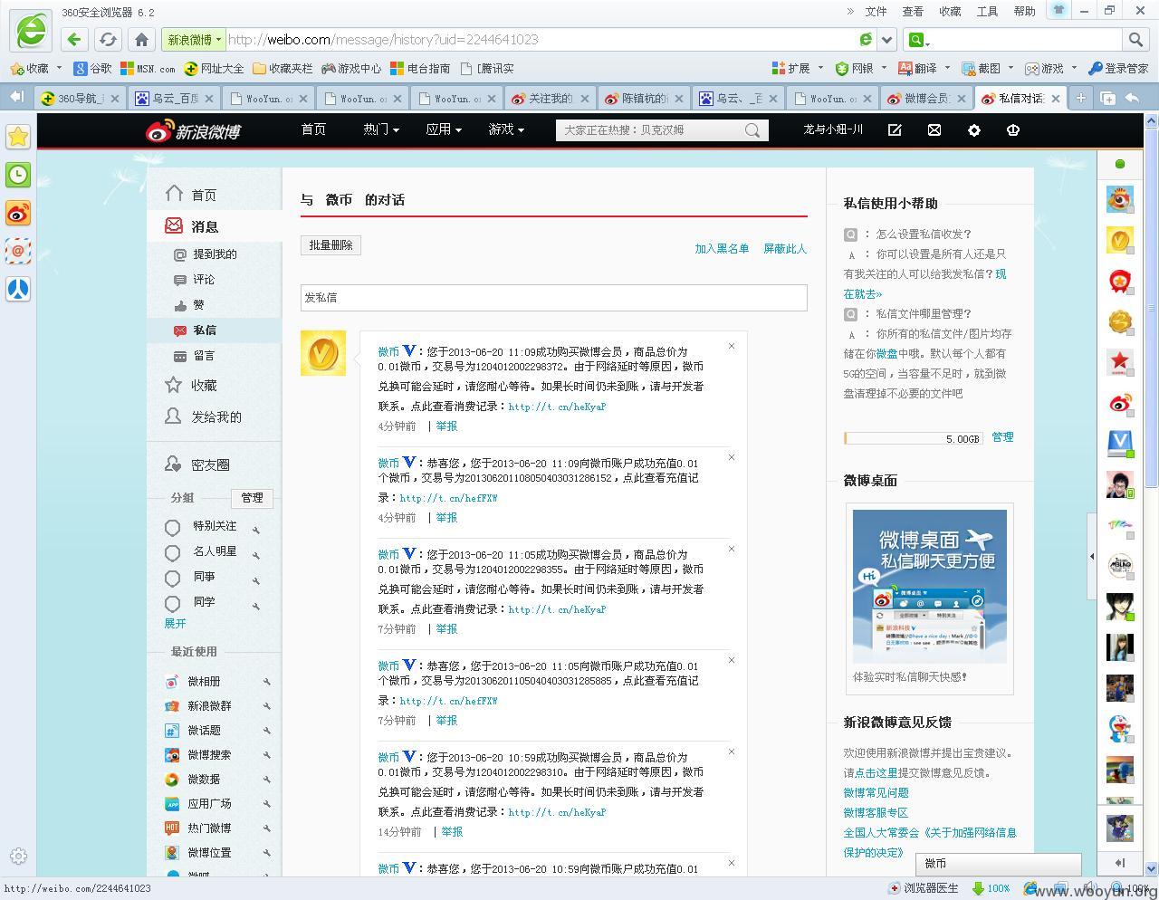The width and height of the screenshot is (1159, 900).
Task: Click the 登录管家 toolbar item
Action: pos(1118,68)
